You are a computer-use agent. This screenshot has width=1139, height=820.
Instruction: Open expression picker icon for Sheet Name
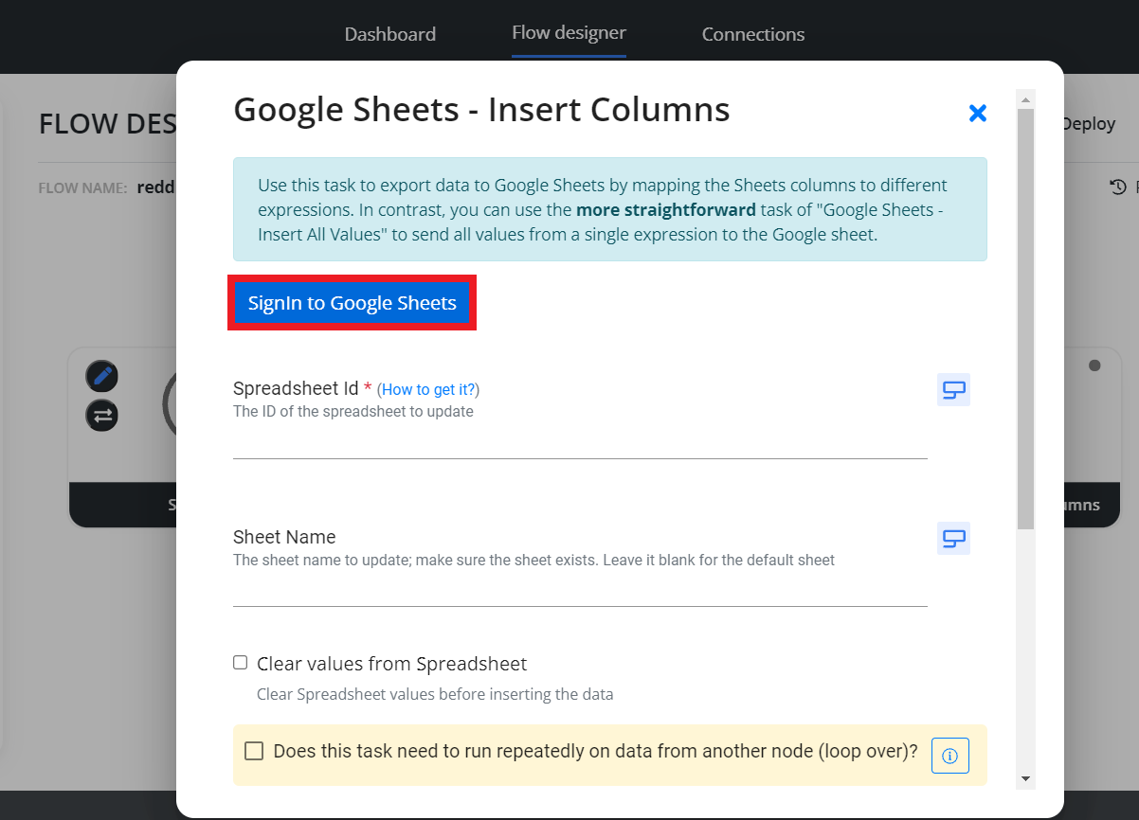coord(953,538)
